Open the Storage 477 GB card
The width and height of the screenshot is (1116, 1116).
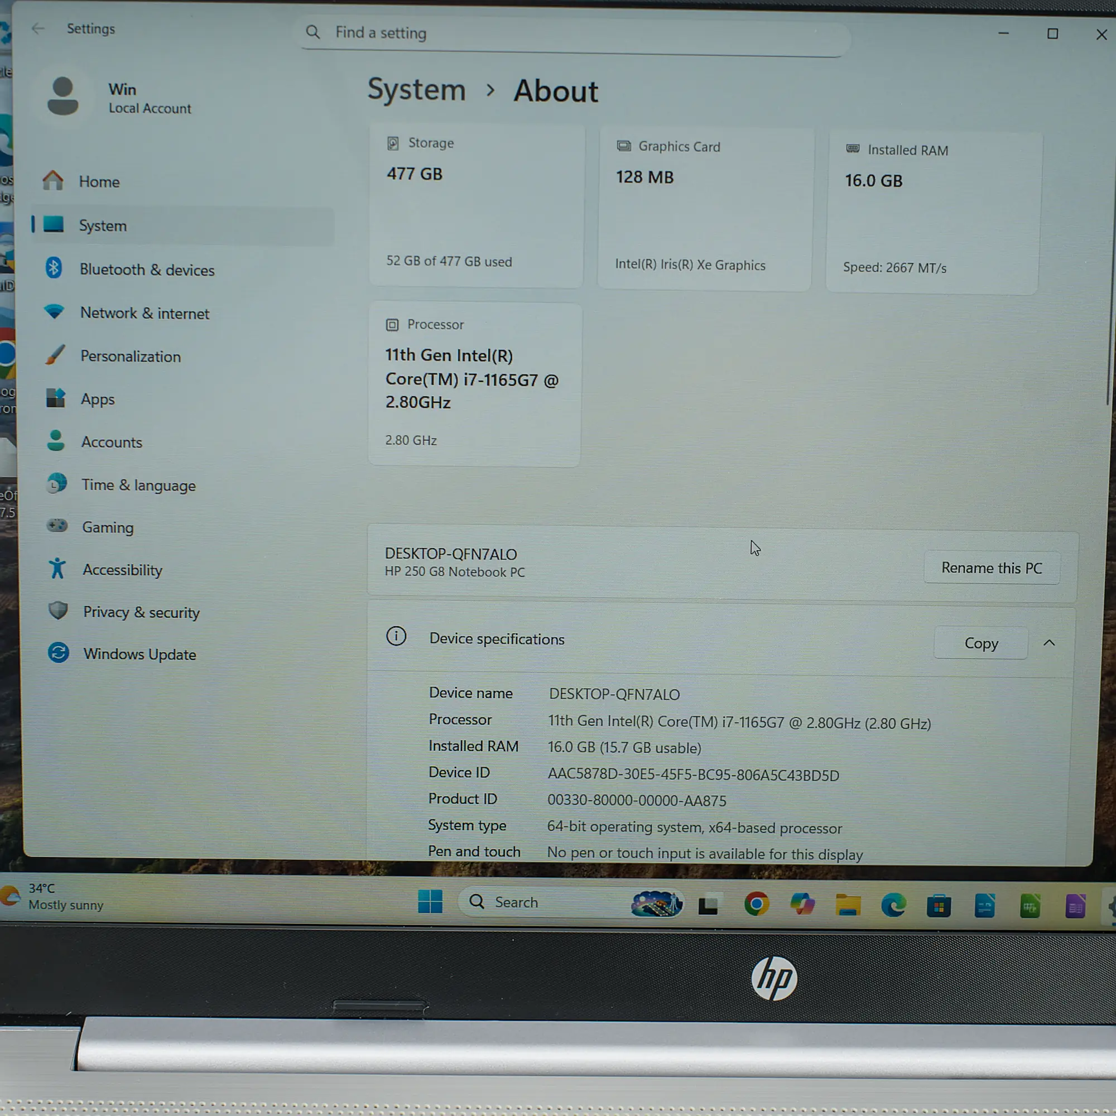tap(477, 206)
